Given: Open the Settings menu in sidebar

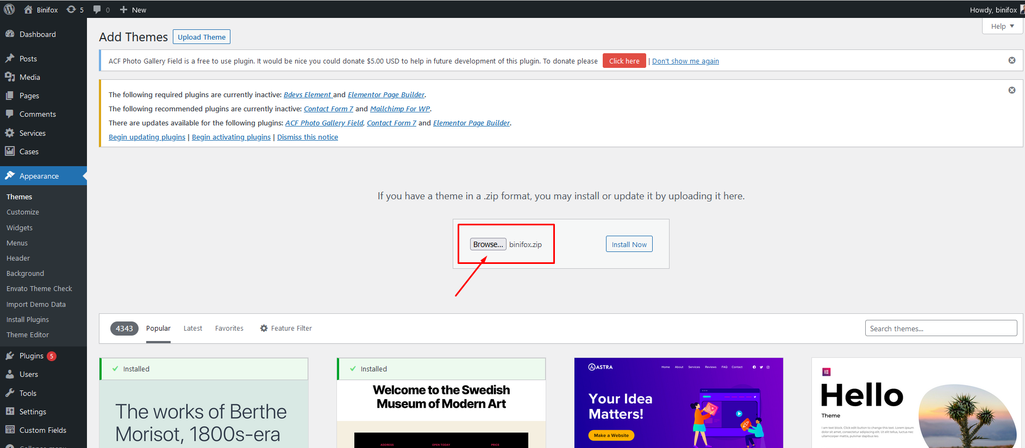Looking at the screenshot, I should tap(33, 412).
